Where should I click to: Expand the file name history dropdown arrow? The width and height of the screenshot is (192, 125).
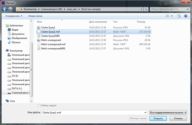pyautogui.click(x=145, y=112)
